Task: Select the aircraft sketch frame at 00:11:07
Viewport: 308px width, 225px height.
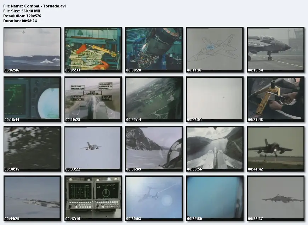Action: pyautogui.click(x=215, y=50)
